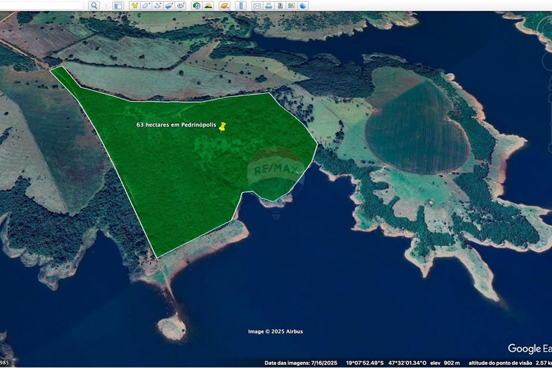Click the Email envelope icon
The width and height of the screenshot is (552, 368).
coord(257,6)
